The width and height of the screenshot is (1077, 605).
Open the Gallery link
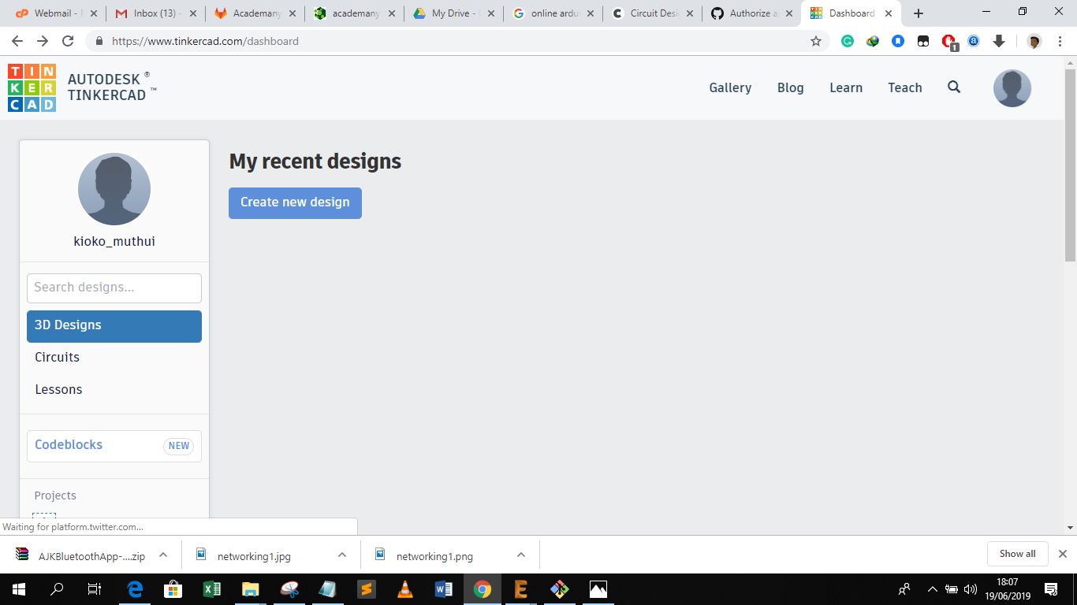[x=730, y=87]
